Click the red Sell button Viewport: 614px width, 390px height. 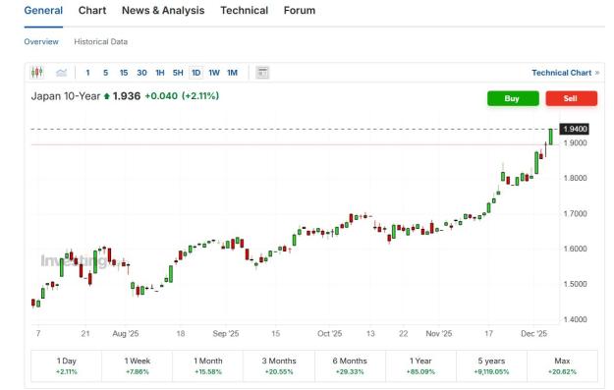pyautogui.click(x=572, y=98)
